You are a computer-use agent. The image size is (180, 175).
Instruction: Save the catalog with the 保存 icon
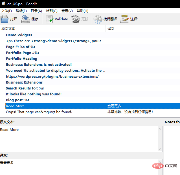26,19
